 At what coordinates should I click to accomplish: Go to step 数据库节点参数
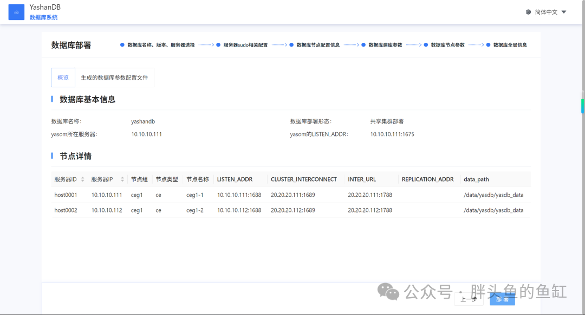tap(444, 45)
